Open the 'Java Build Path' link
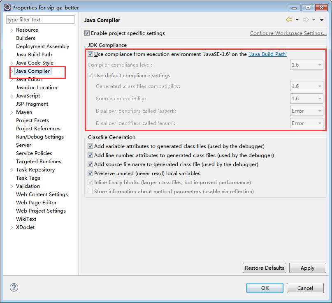 tap(268, 54)
